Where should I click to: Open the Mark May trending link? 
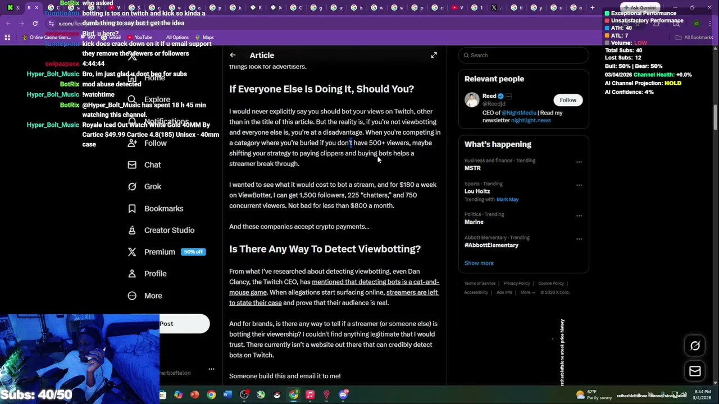pos(507,199)
